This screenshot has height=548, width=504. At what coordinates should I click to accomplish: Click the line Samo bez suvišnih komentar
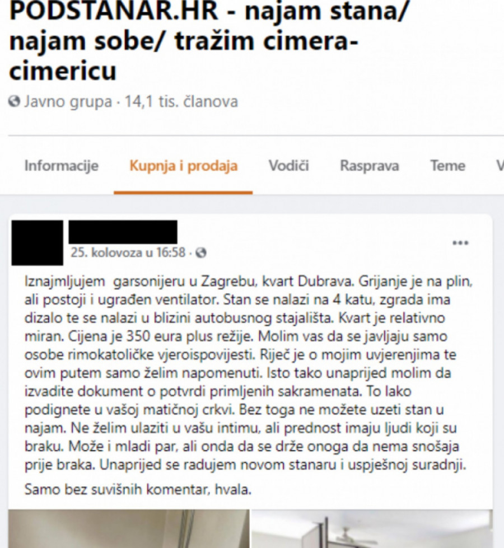pos(138,489)
